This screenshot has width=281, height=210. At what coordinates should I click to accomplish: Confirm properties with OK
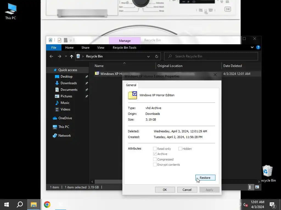tap(165, 190)
